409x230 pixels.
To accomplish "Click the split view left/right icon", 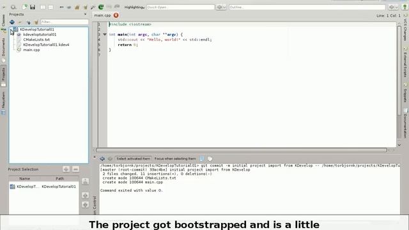I will click(43, 7).
